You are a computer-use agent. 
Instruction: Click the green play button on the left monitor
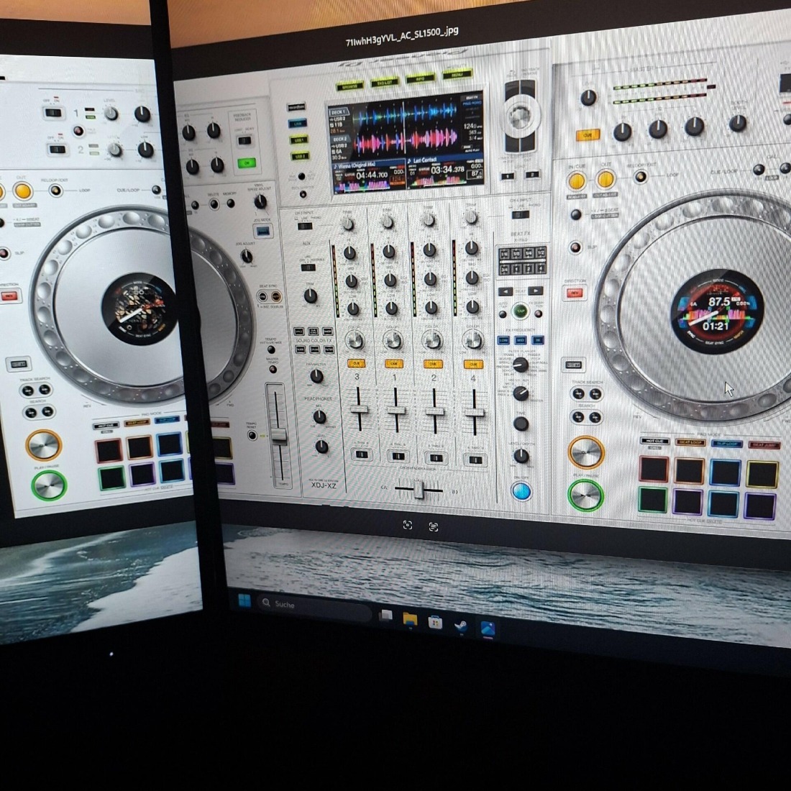[x=49, y=486]
